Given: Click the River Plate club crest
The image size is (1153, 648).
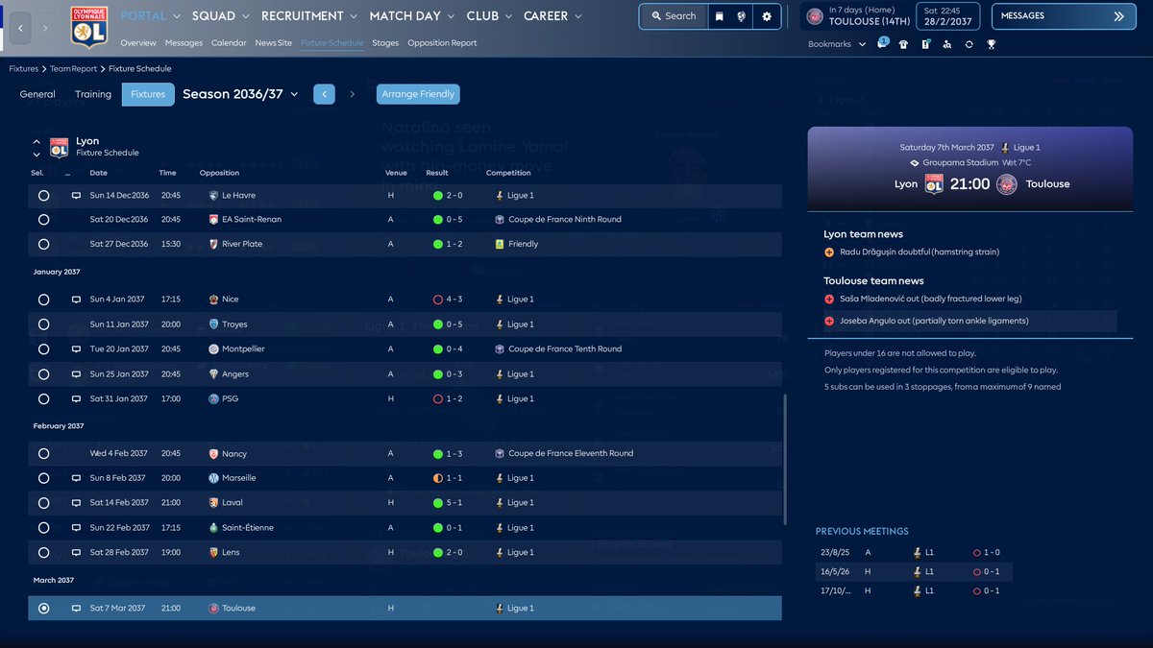Looking at the screenshot, I should [213, 245].
